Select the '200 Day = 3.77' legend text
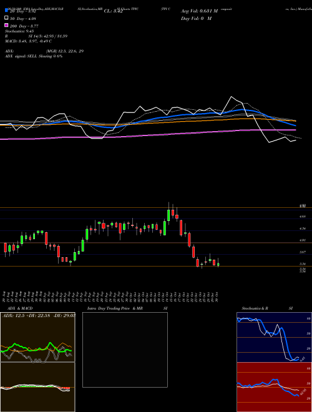 click(24, 26)
